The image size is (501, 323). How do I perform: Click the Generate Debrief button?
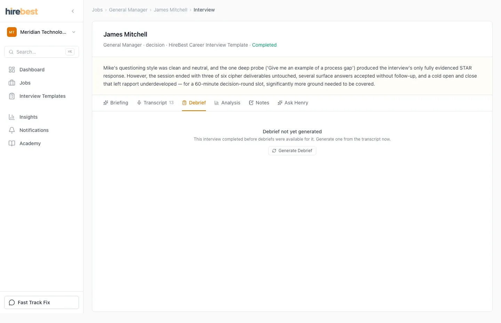coord(292,151)
